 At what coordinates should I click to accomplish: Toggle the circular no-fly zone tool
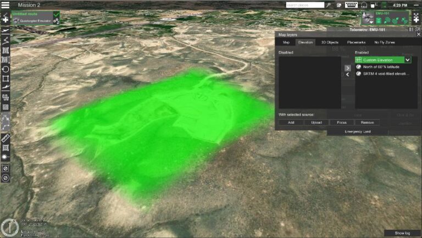coord(5,168)
